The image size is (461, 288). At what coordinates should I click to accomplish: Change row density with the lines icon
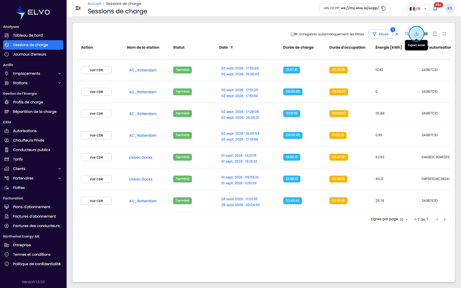coord(435,34)
